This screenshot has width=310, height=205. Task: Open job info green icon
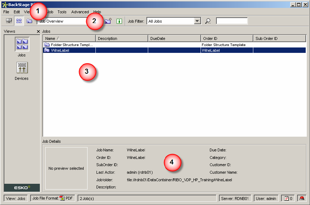click(119, 21)
